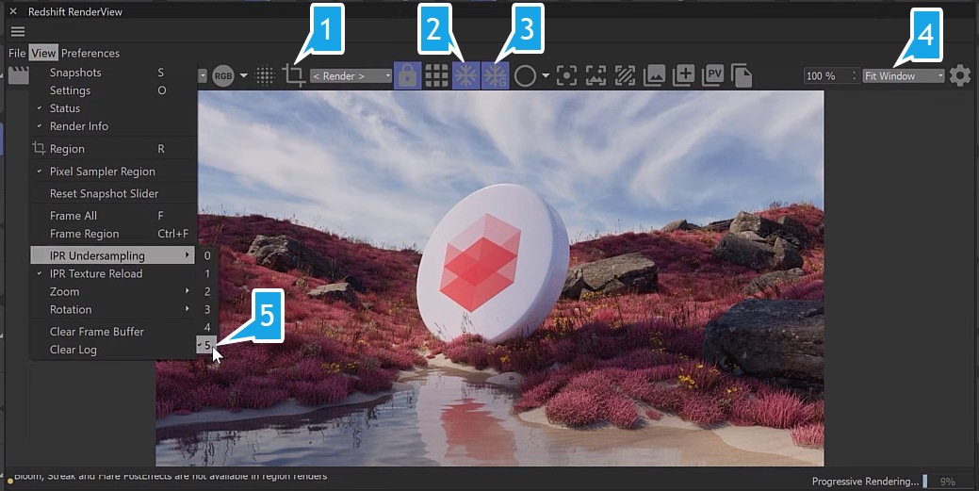Click the Bloom, Streak and Flare PostEffects message
Image resolution: width=979 pixels, height=491 pixels.
pos(171,477)
